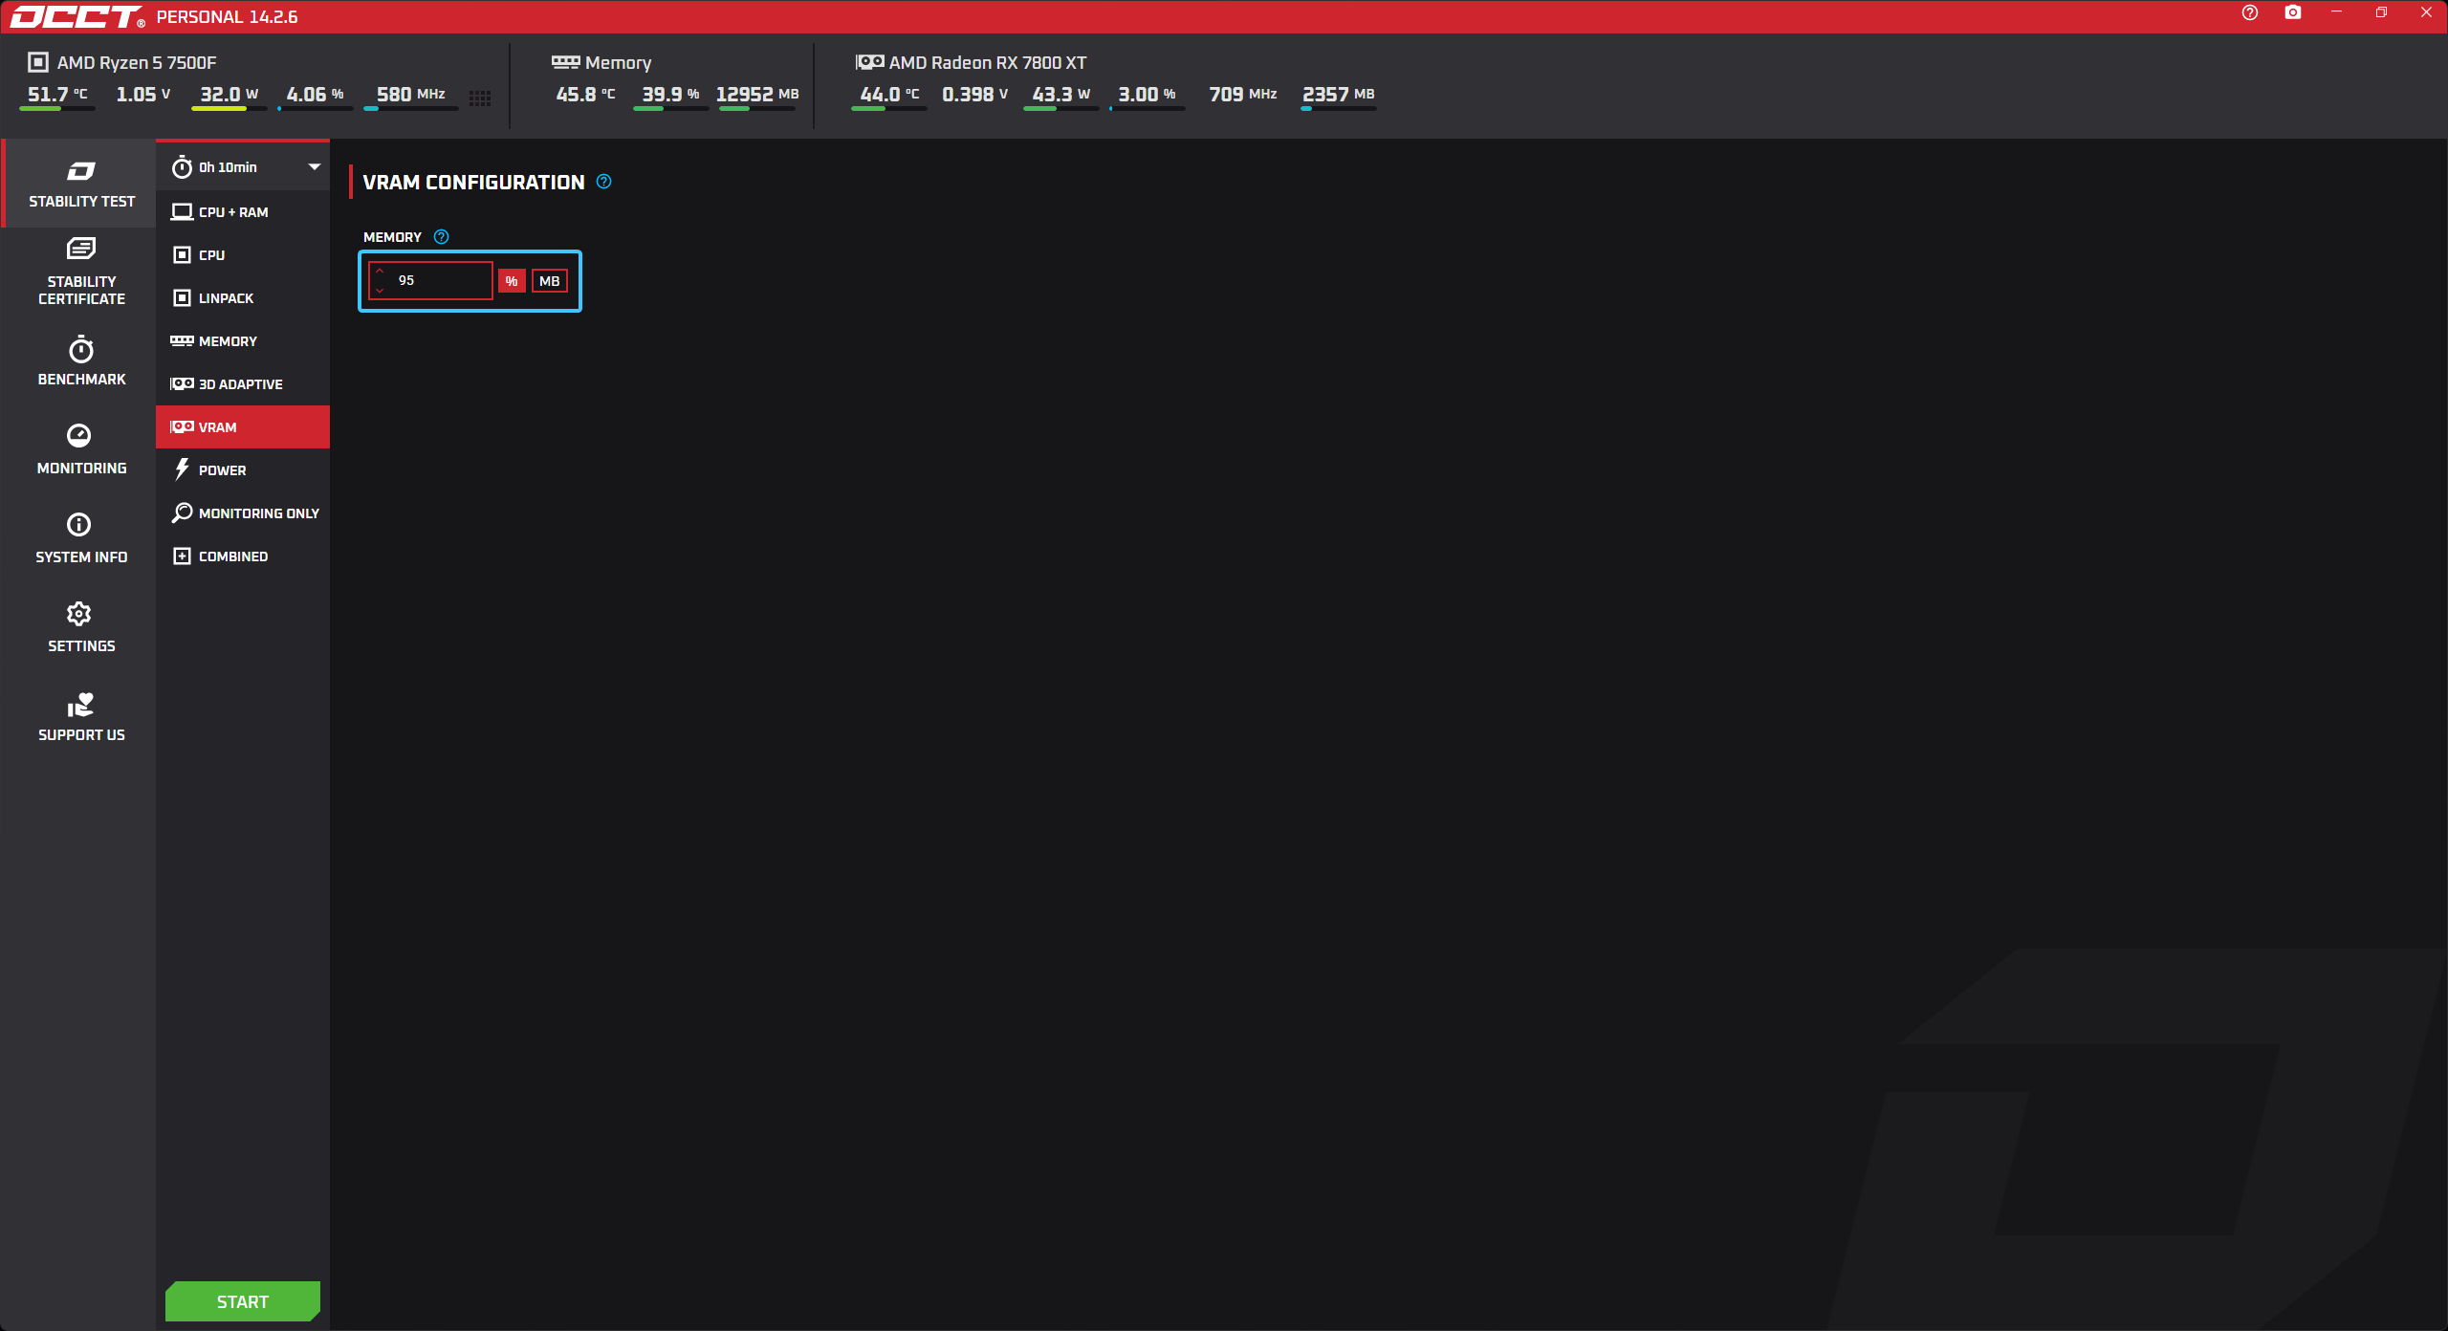2448x1331 pixels.
Task: Expand the 0h 10min duration dropdown
Action: [314, 167]
